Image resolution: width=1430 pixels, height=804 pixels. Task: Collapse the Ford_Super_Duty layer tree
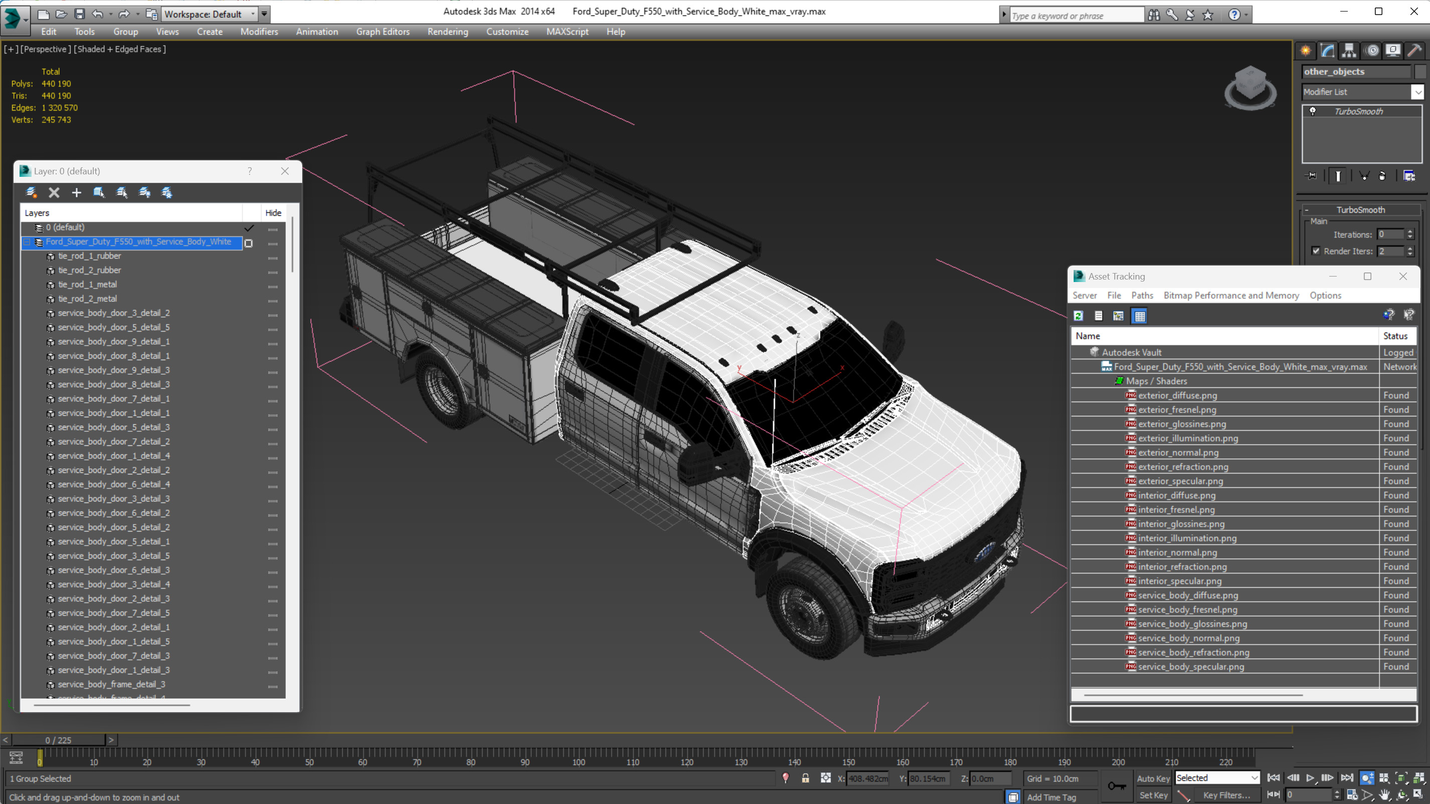pyautogui.click(x=27, y=242)
